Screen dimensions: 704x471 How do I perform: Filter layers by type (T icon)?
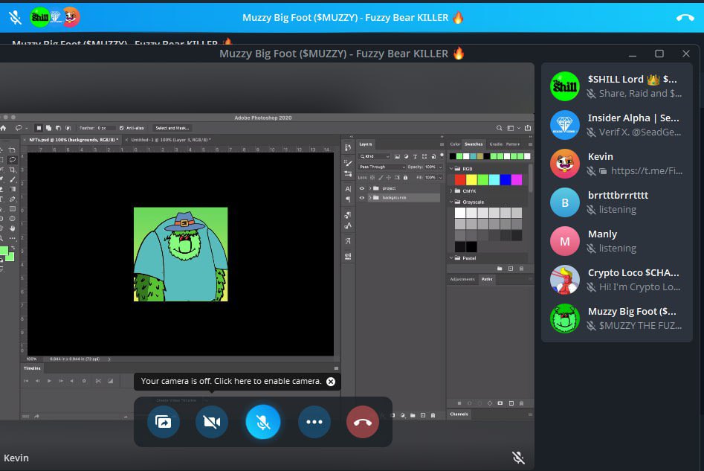pyautogui.click(x=415, y=156)
